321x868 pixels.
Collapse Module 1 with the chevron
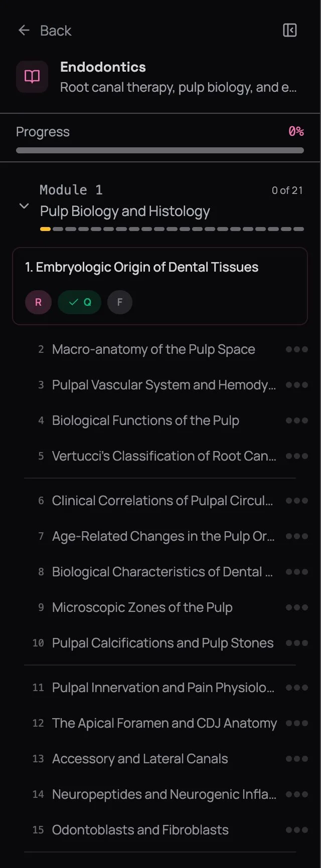coord(24,206)
